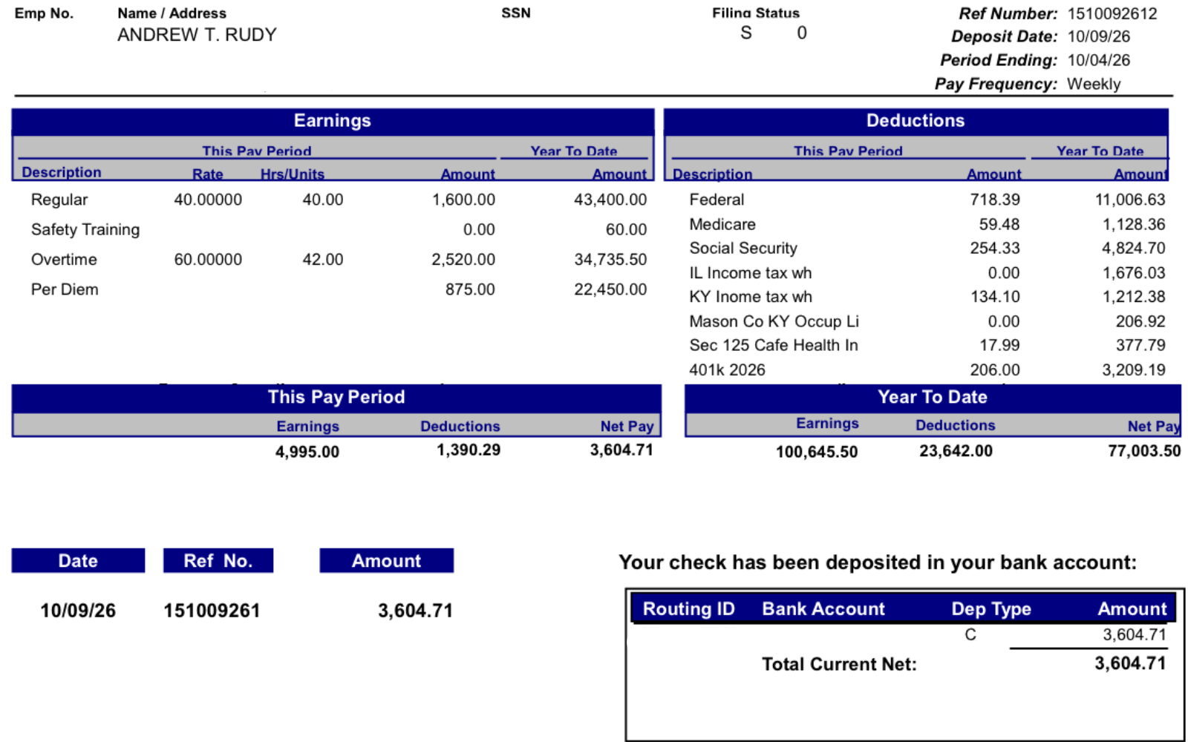Click the Ref No. value "151009261"
Viewport: 1188px width, 742px height.
coord(212,611)
